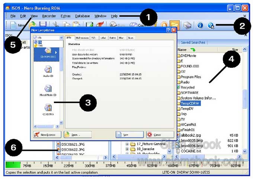Switch to the ISO tab
253x179 pixels.
[94, 38]
